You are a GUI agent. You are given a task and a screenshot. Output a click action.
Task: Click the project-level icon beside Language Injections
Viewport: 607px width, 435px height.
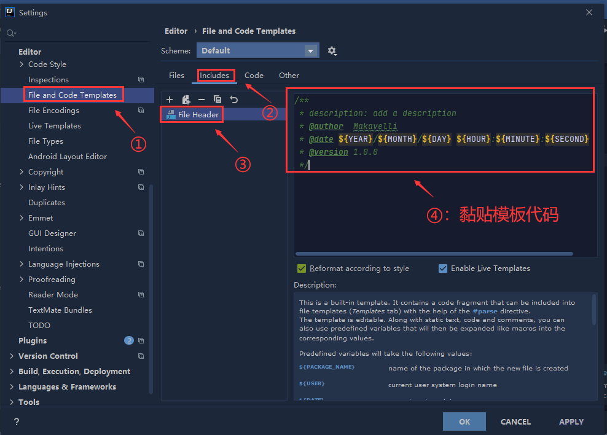click(x=141, y=264)
